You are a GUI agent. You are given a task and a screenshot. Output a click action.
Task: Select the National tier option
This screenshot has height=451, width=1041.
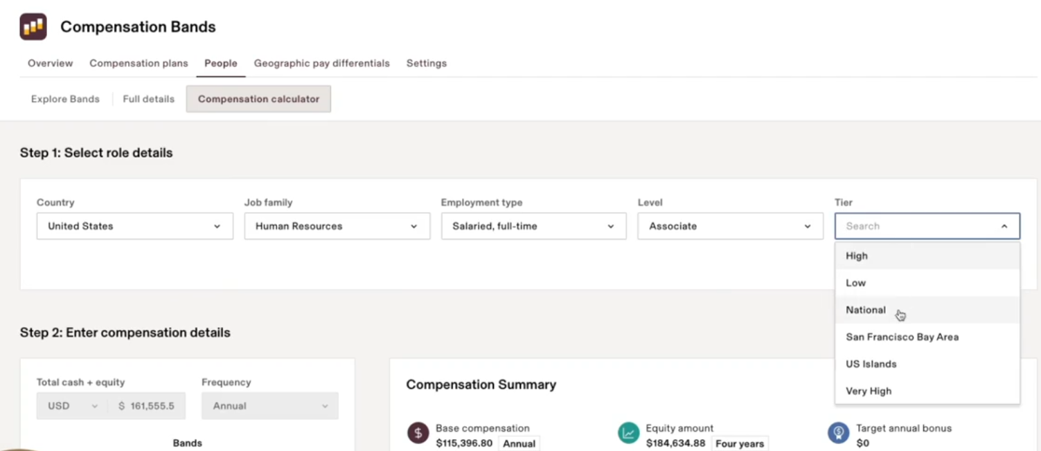point(866,310)
